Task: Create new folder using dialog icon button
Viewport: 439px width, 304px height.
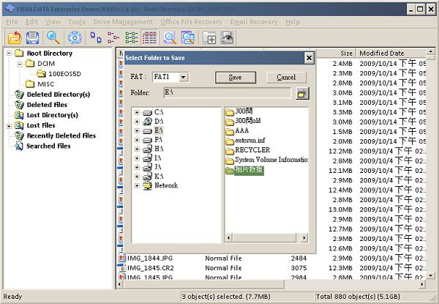Action: pyautogui.click(x=302, y=93)
